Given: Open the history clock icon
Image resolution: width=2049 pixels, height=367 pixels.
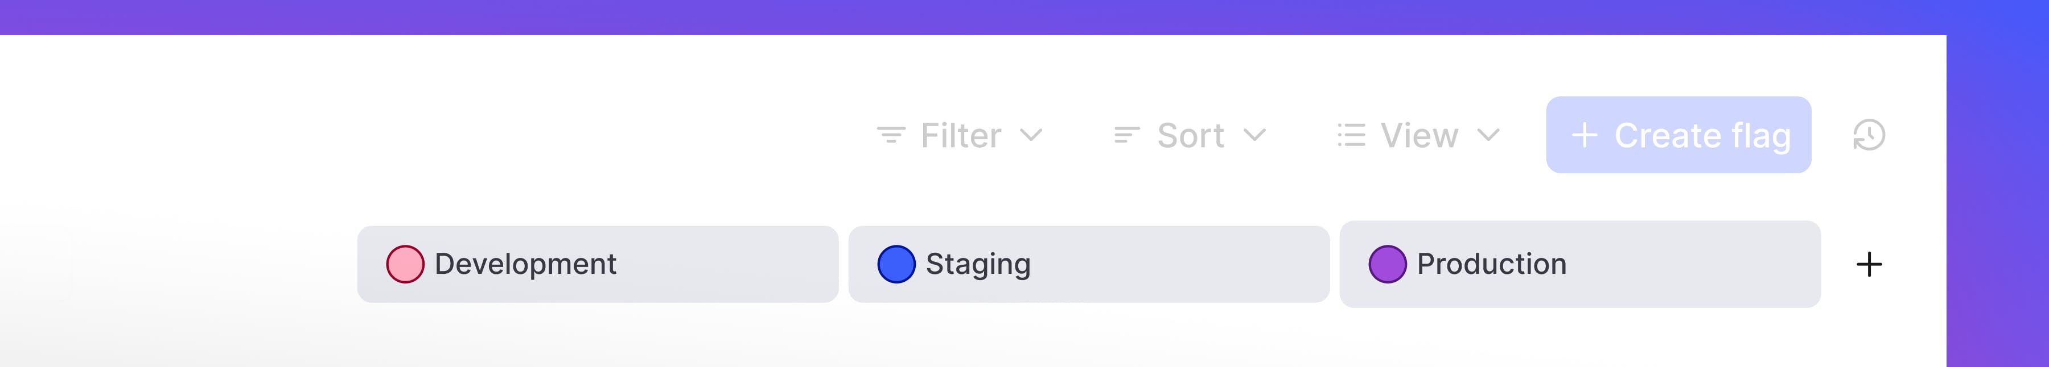Looking at the screenshot, I should [1869, 135].
